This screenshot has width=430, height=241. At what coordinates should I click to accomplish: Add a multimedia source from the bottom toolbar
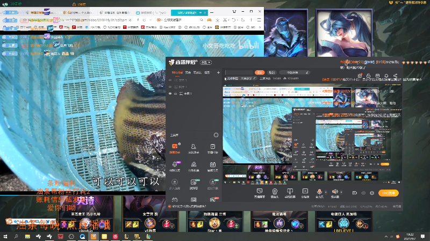click(x=305, y=193)
